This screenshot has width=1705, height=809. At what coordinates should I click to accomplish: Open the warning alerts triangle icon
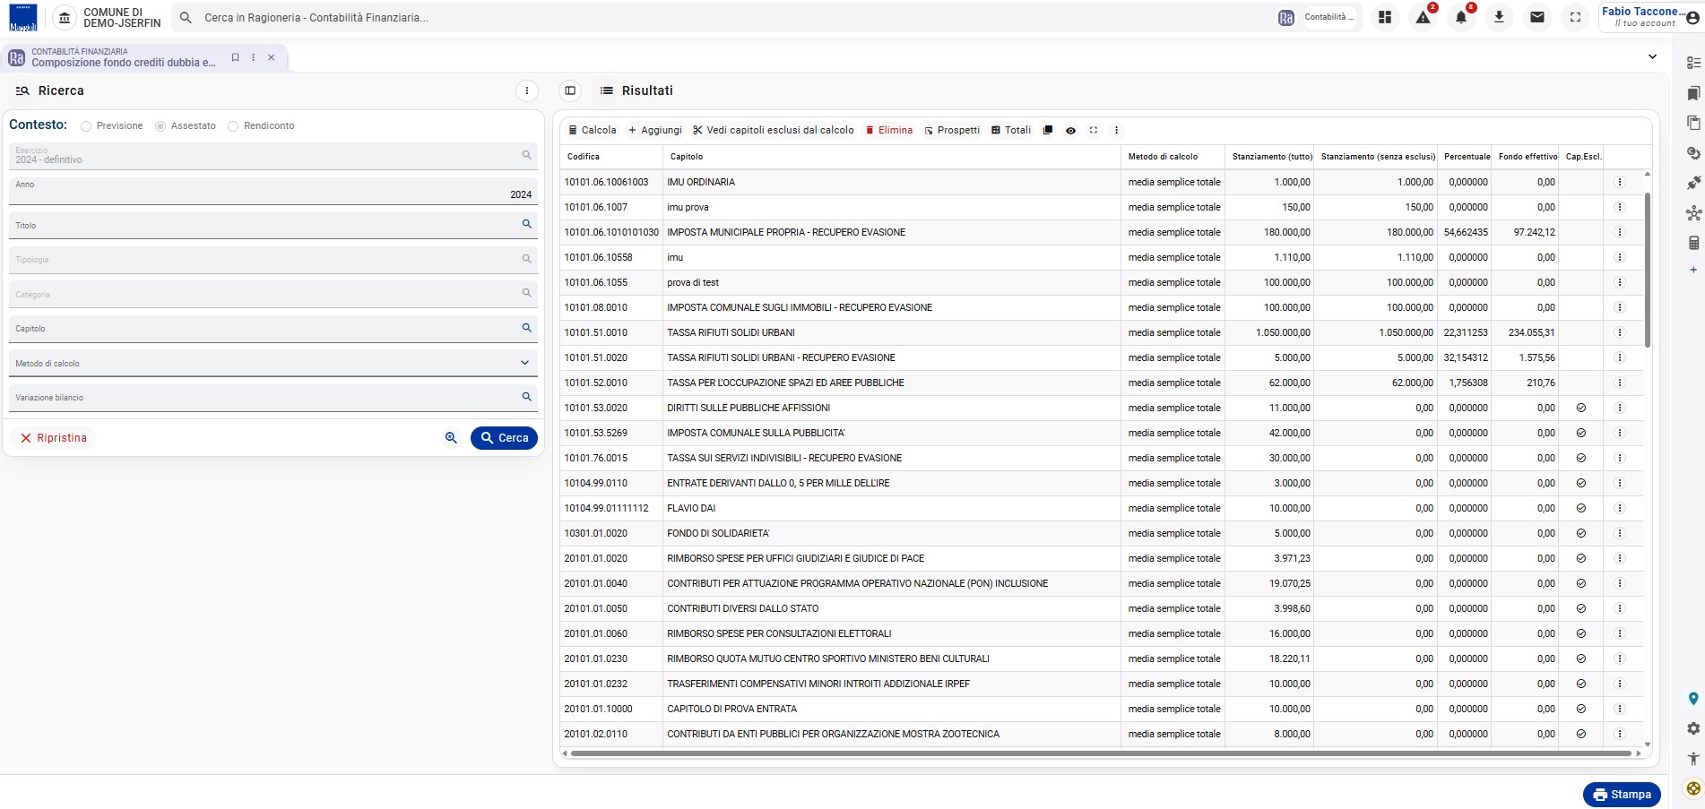1424,17
